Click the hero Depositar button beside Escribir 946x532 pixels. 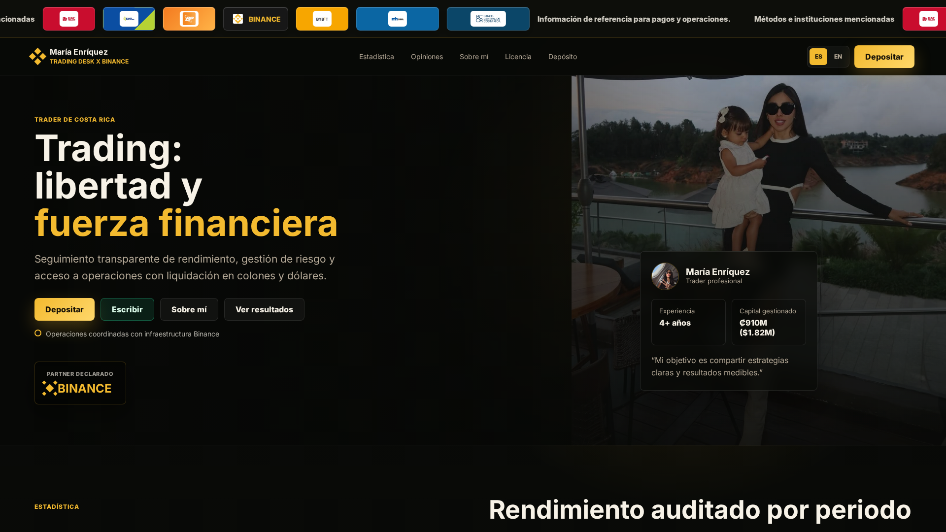coord(65,309)
